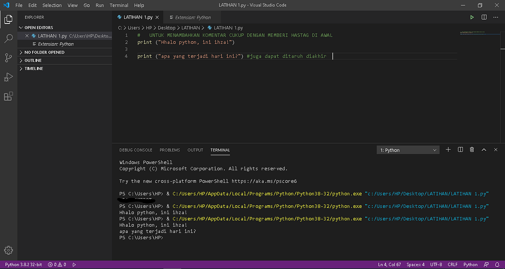The width and height of the screenshot is (505, 269).
Task: Open the Run menu
Action: pyautogui.click(x=99, y=5)
